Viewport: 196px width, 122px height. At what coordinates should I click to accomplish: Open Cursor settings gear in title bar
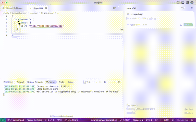coord(192,3)
